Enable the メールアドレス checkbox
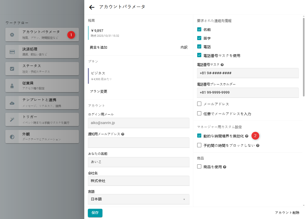The width and height of the screenshot is (305, 219). pos(199,104)
